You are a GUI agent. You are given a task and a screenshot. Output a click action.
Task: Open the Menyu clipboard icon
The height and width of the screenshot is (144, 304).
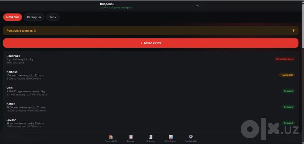tap(131, 137)
